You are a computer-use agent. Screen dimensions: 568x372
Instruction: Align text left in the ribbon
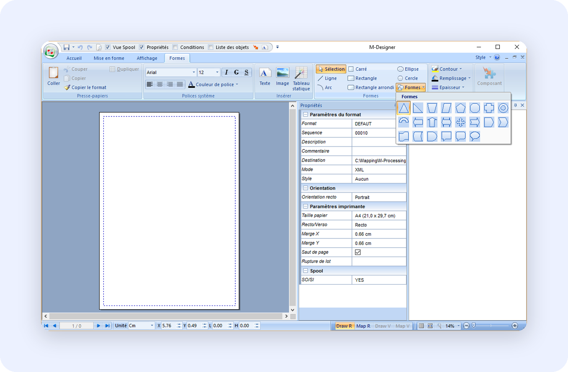pyautogui.click(x=150, y=84)
